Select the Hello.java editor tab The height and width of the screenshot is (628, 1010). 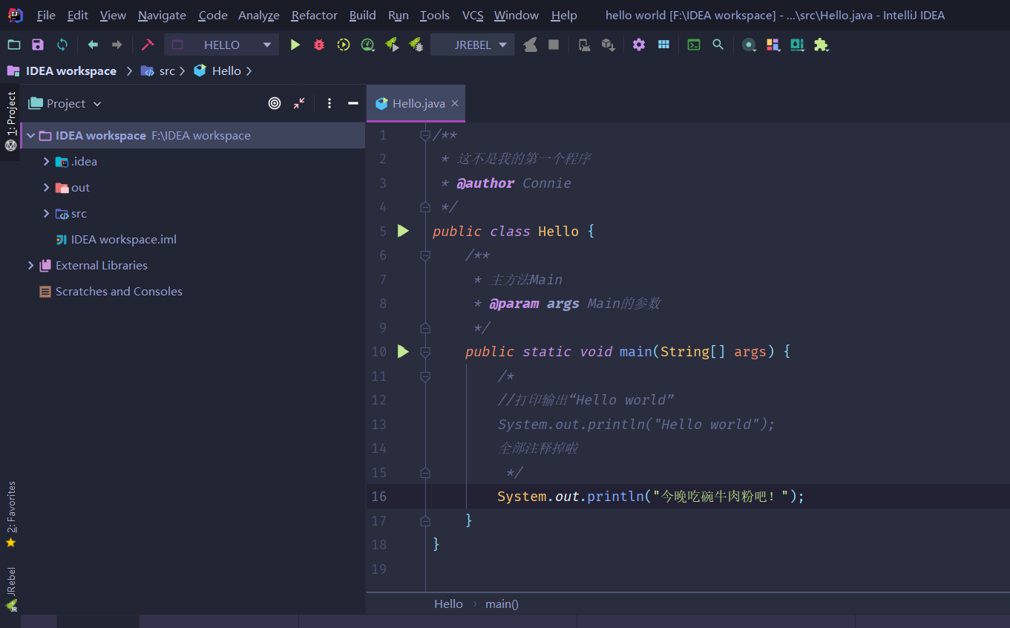(x=418, y=104)
